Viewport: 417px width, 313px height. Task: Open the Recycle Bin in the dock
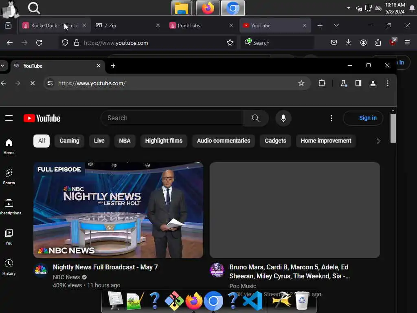(x=302, y=301)
